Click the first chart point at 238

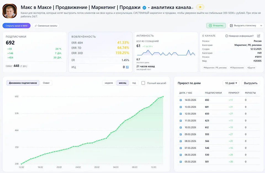(22, 164)
